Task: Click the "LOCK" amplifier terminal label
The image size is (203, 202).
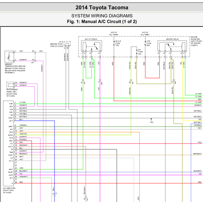Action: (10, 146)
